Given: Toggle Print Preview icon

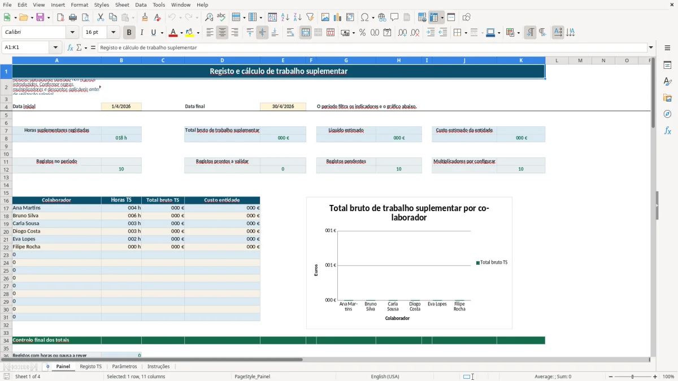Looking at the screenshot, I should [85, 17].
